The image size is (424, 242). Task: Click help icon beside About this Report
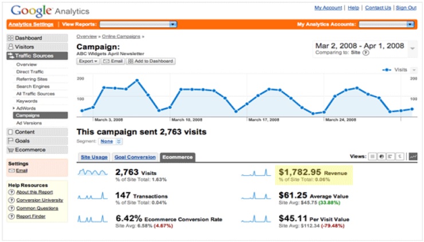click(x=11, y=192)
